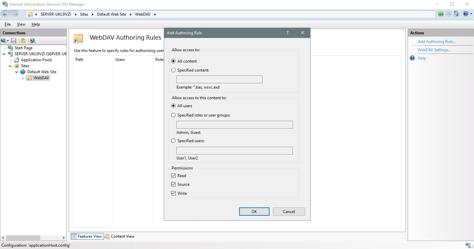Click the Create New Connection globe icon
Image resolution: width=474 pixels, height=249 pixels.
pos(4,41)
